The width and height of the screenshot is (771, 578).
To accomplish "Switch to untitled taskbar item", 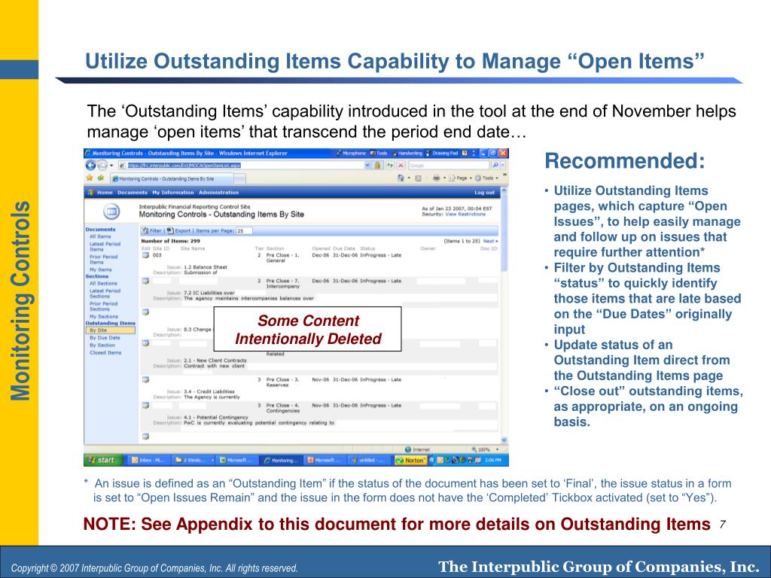I will point(370,461).
